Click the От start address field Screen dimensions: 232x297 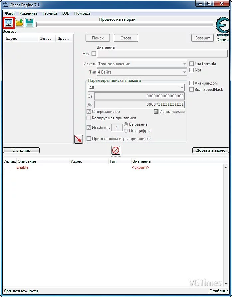tap(139, 96)
